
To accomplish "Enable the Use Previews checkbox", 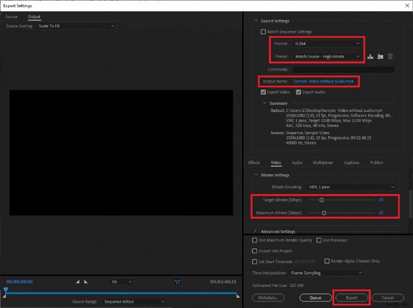I will [x=319, y=240].
